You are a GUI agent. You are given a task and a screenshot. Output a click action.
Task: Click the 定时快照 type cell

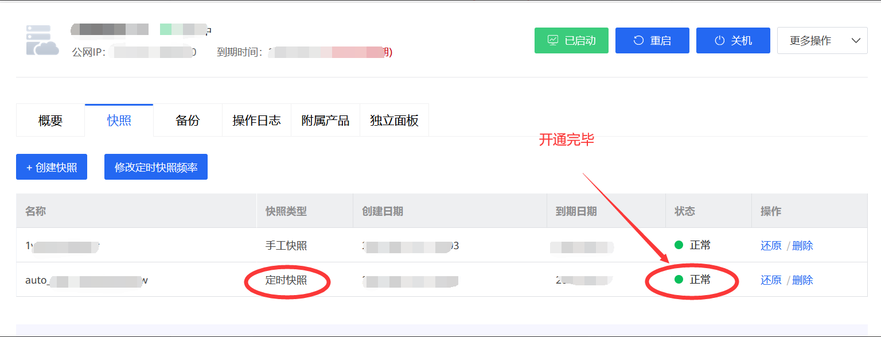(x=286, y=280)
